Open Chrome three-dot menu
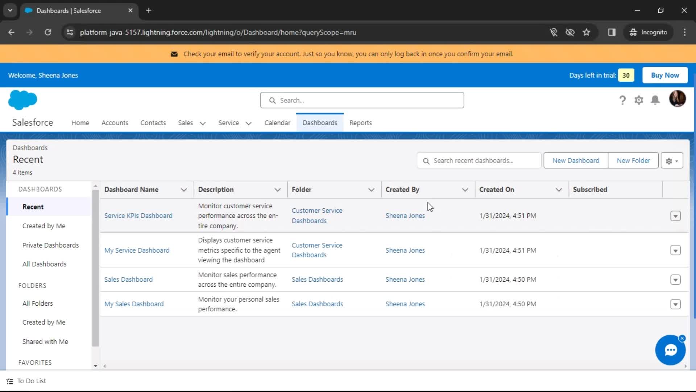This screenshot has height=392, width=696. pyautogui.click(x=685, y=32)
